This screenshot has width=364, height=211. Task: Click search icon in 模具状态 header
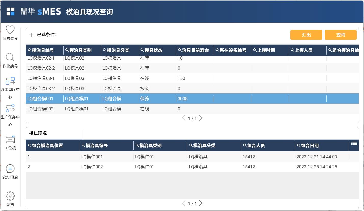(142, 50)
